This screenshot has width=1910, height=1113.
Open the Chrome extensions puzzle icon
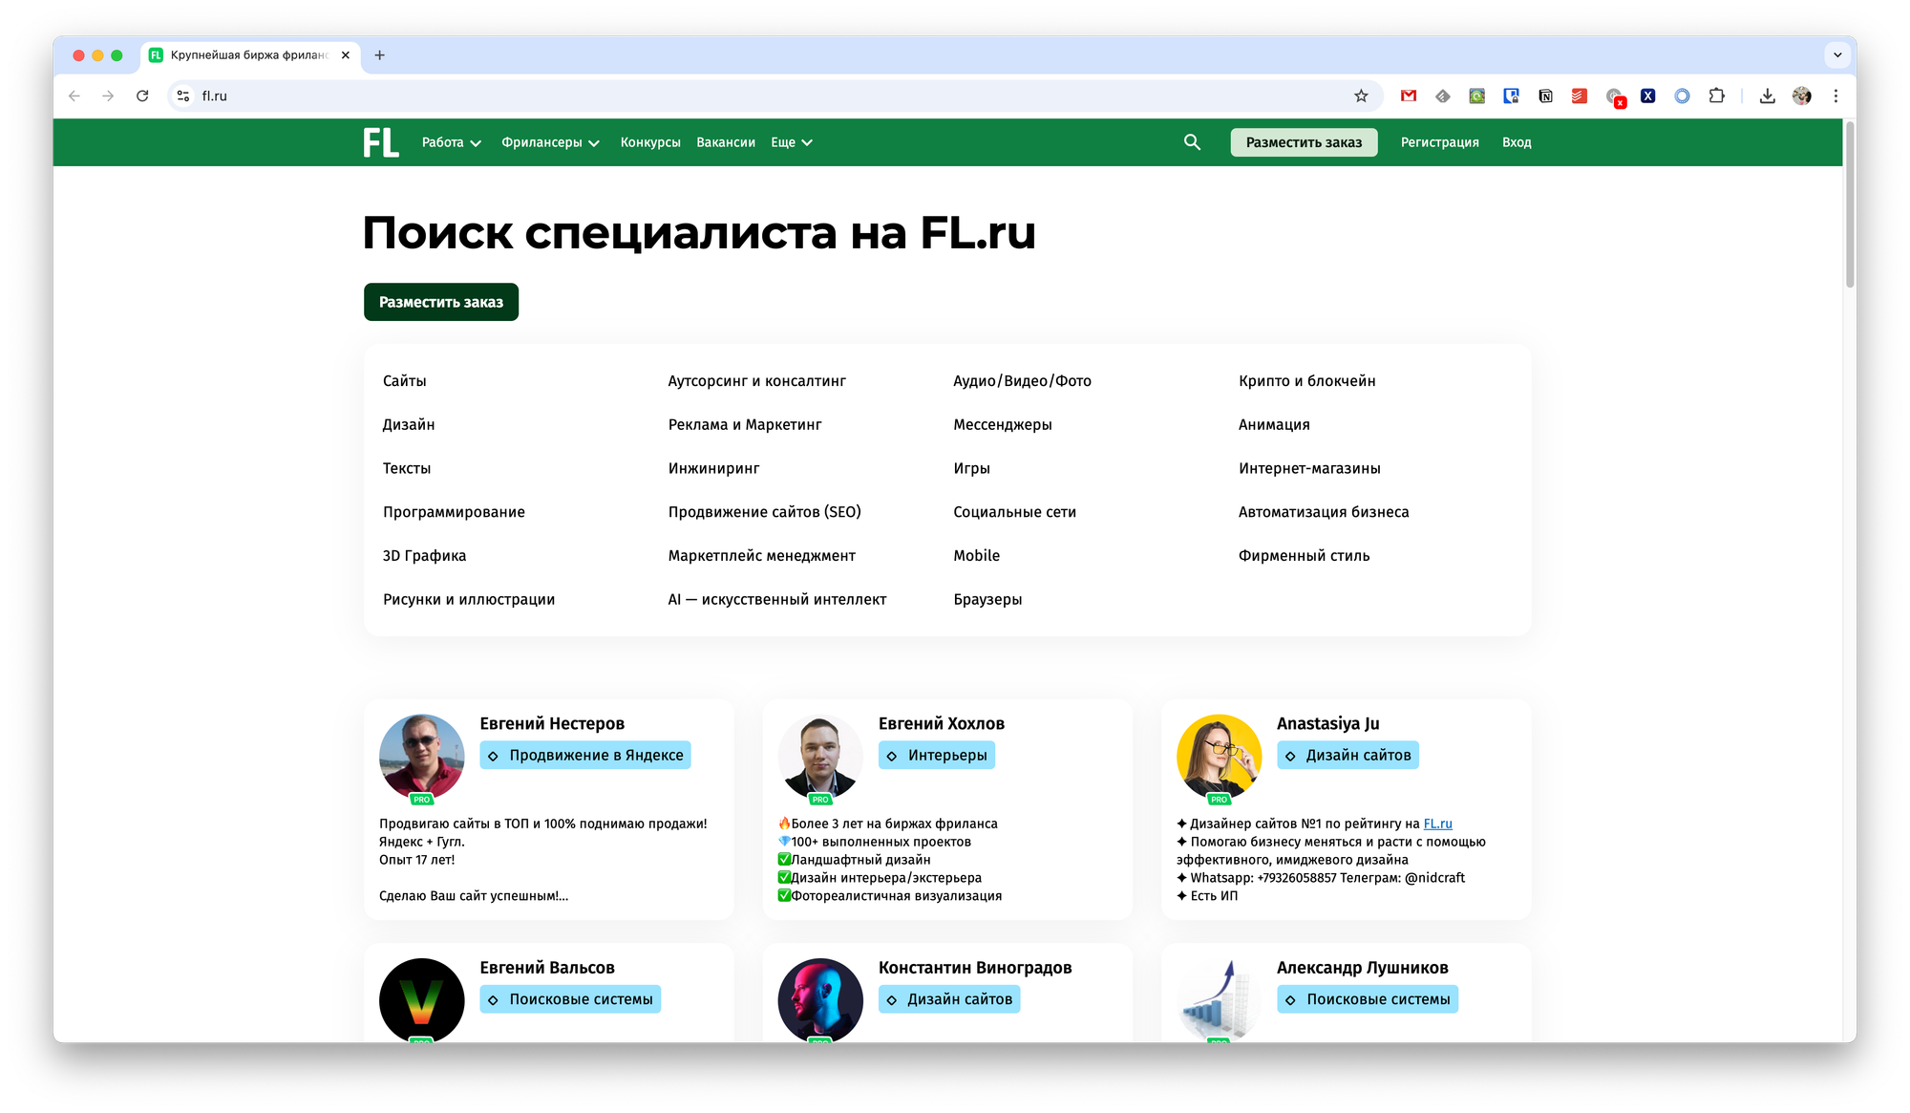pyautogui.click(x=1716, y=96)
